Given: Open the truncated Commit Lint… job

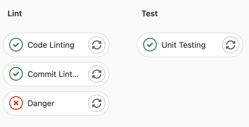Looking at the screenshot, I should (x=53, y=74).
